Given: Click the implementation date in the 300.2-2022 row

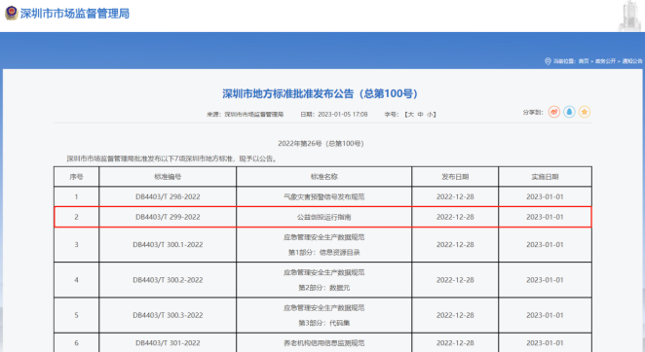Looking at the screenshot, I should coord(545,280).
